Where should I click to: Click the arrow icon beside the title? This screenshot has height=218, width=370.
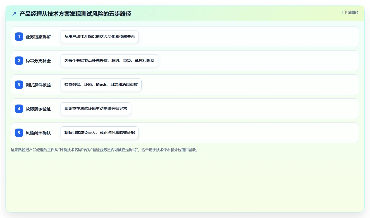(x=14, y=14)
